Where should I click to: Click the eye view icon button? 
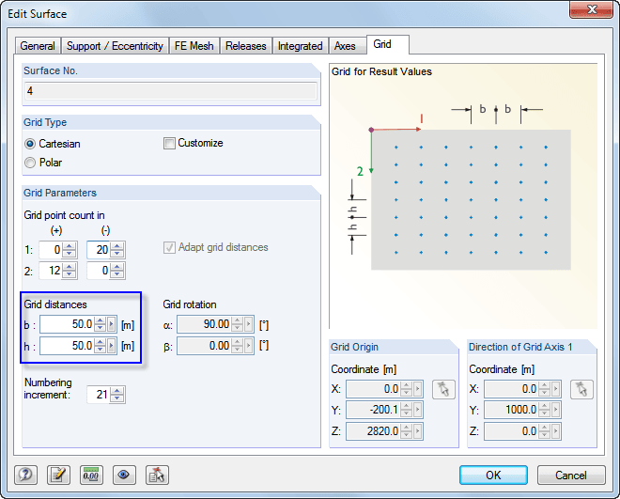(124, 475)
